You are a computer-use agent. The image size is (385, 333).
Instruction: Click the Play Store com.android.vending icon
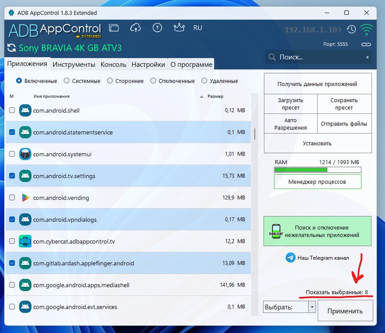click(25, 198)
